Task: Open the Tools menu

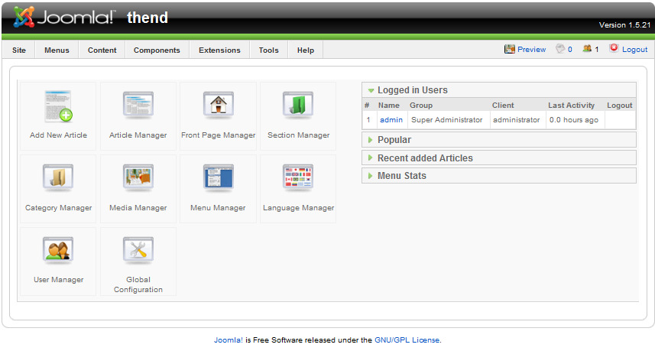Action: pyautogui.click(x=268, y=50)
